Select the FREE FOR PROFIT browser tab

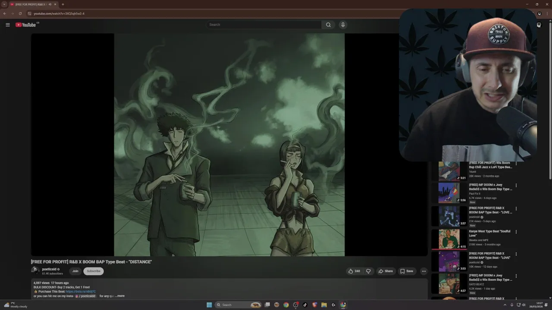click(x=33, y=4)
